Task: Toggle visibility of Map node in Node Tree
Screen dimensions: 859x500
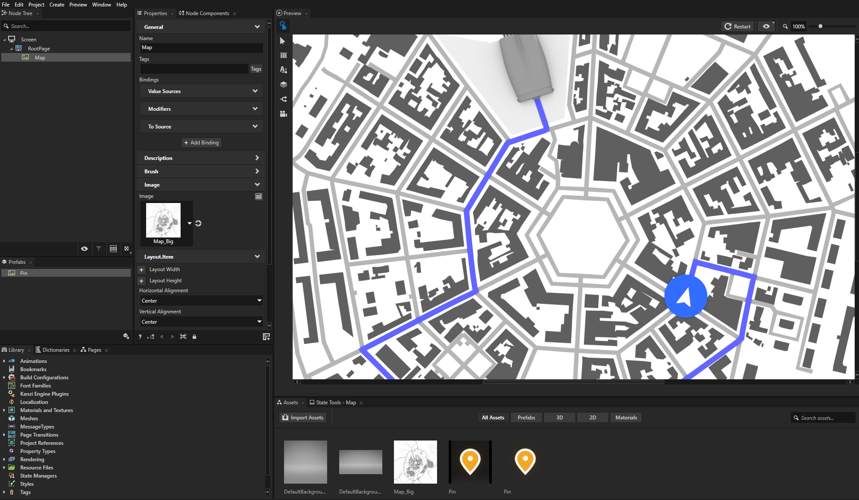Action: pyautogui.click(x=84, y=249)
